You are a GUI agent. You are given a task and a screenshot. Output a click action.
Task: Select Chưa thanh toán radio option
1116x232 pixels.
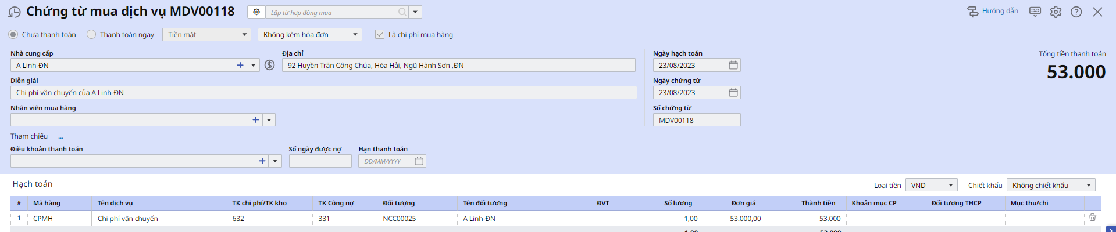(x=13, y=35)
